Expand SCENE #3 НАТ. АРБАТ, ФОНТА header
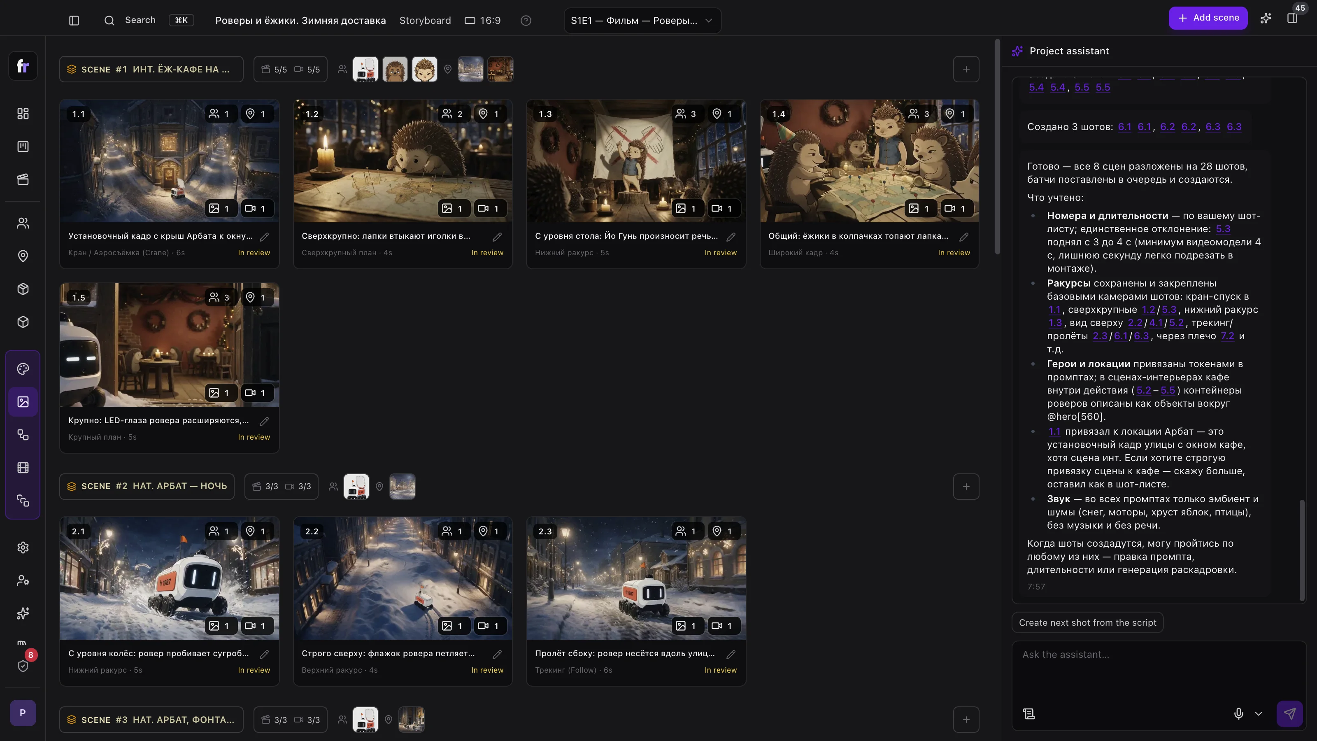Viewport: 1317px width, 741px height. pos(151,720)
